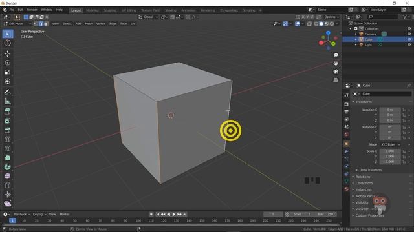Toggle the camera view icon

pos(336,72)
